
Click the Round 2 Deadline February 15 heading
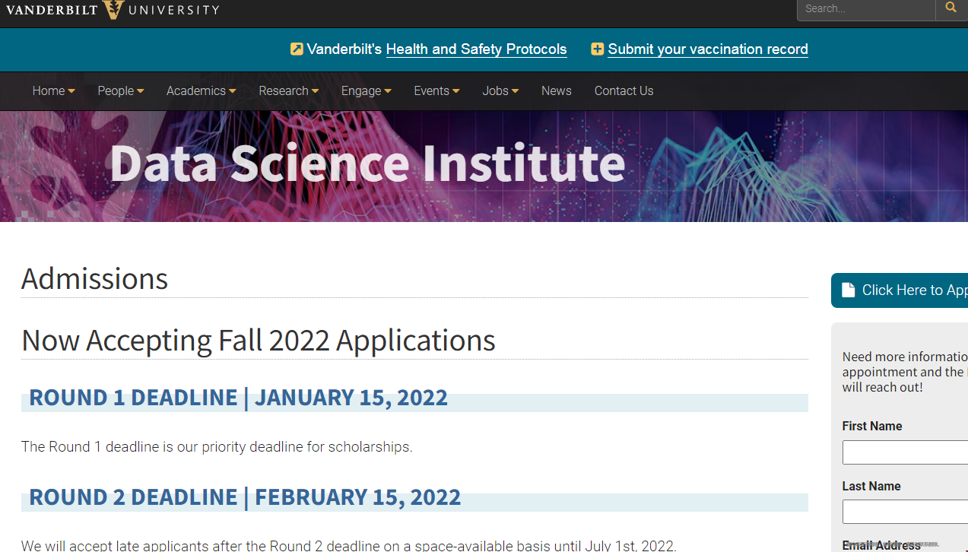[245, 497]
